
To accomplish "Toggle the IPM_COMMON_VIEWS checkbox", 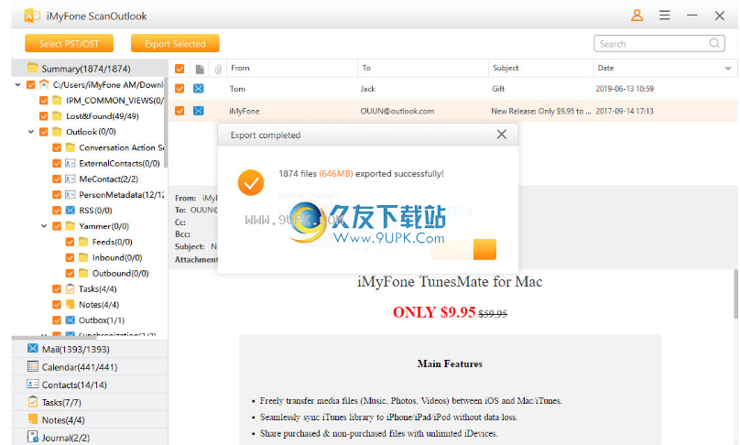I will click(44, 101).
